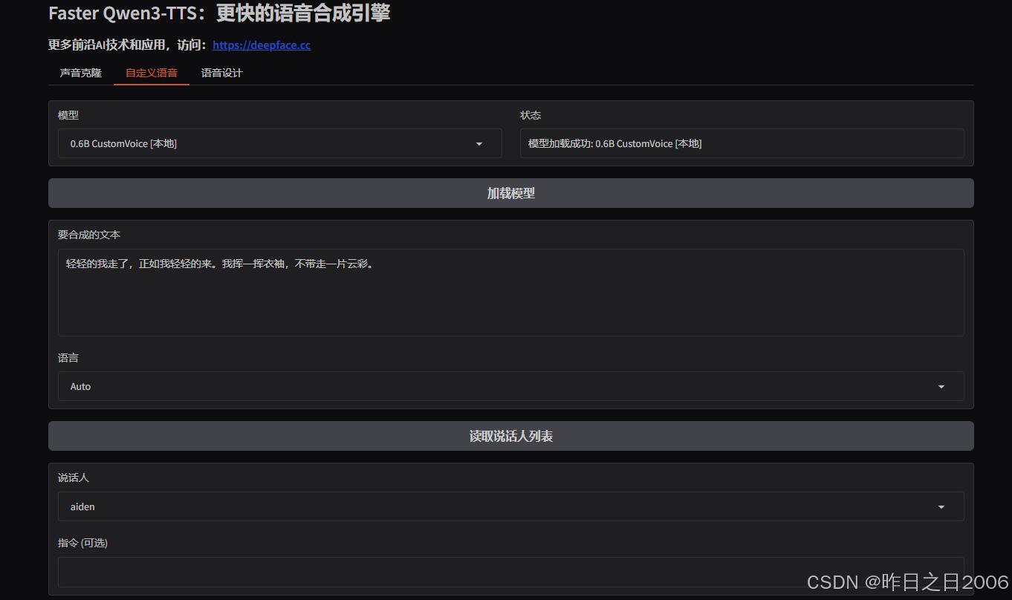1012x600 pixels.
Task: Click the 指令 (可选) input field
Action: point(511,572)
